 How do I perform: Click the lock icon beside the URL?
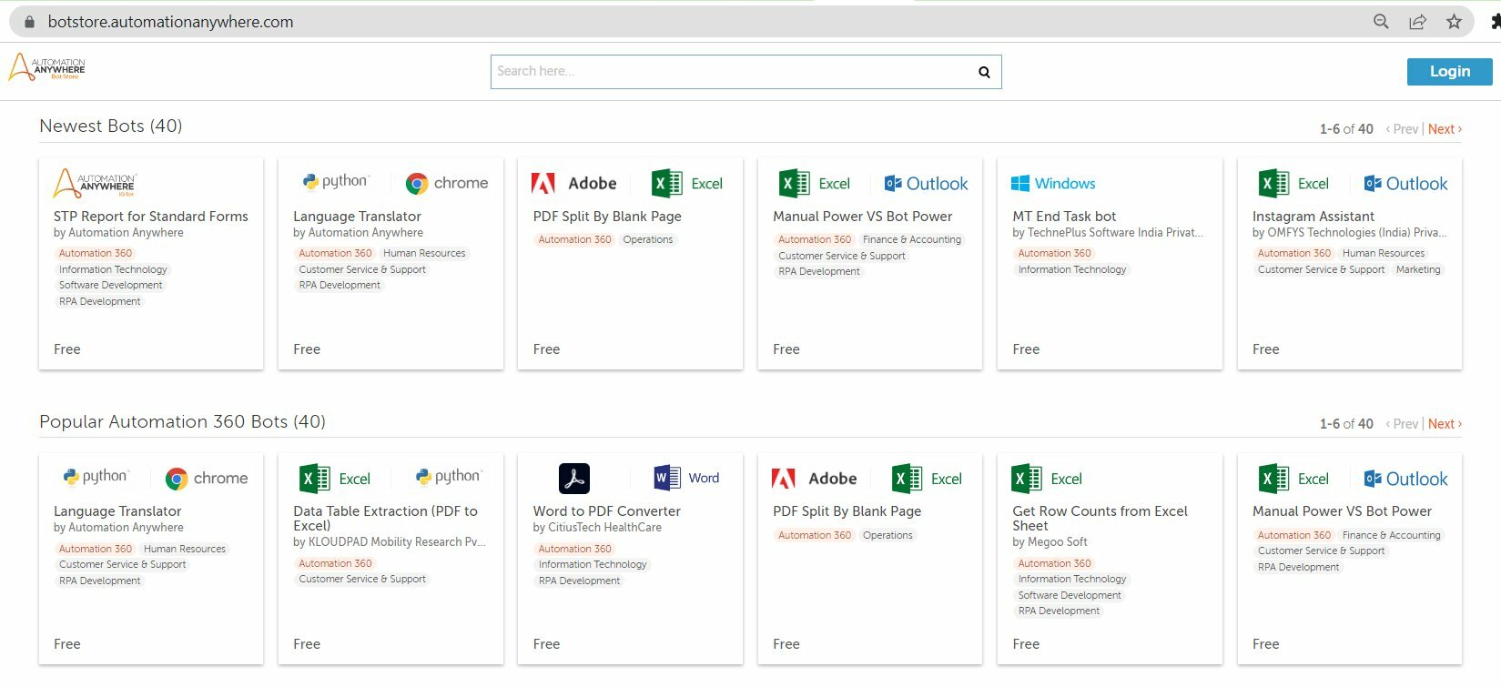(29, 22)
